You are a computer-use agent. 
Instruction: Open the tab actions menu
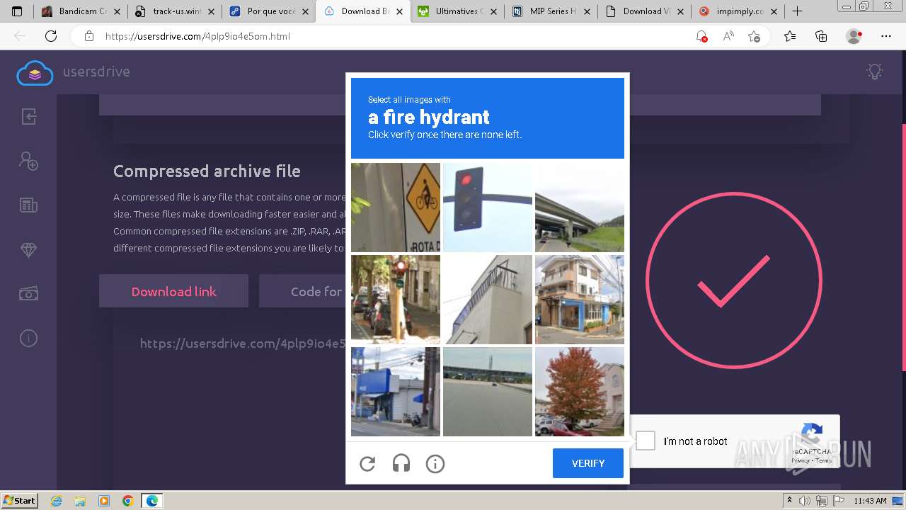click(x=17, y=11)
